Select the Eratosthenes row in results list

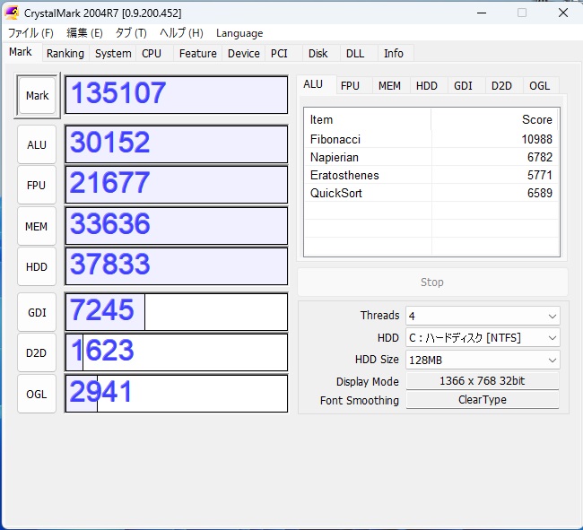click(x=431, y=175)
